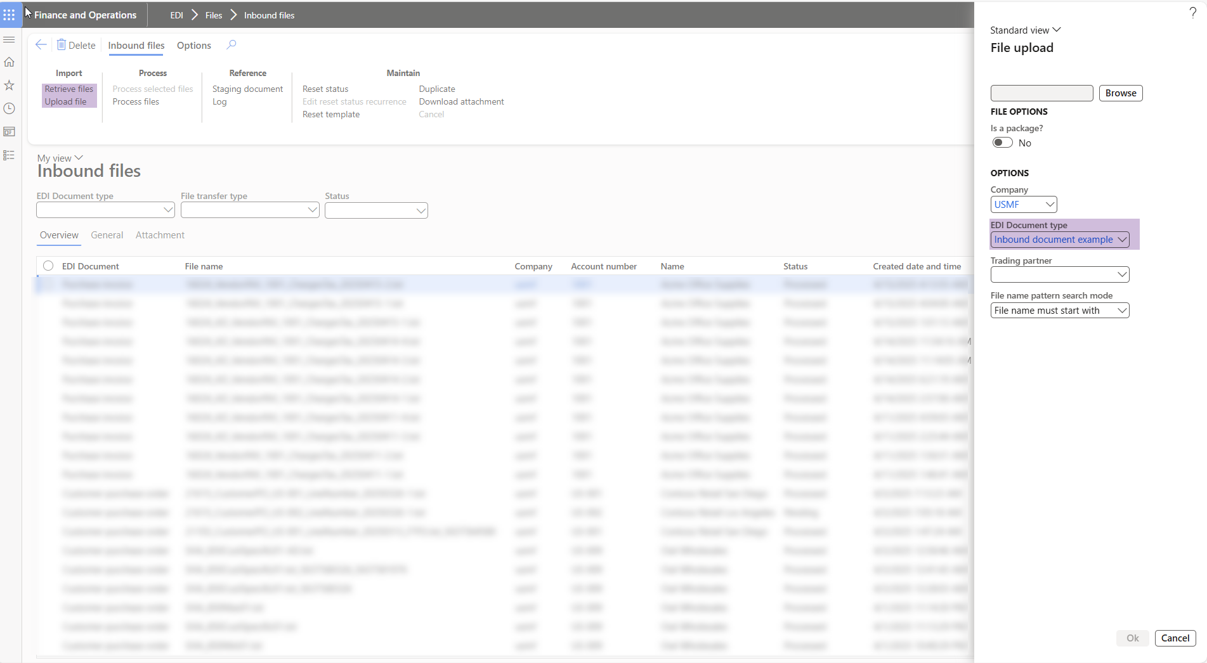The width and height of the screenshot is (1207, 663).
Task: Open the app launcher waffle icon
Action: click(x=10, y=15)
